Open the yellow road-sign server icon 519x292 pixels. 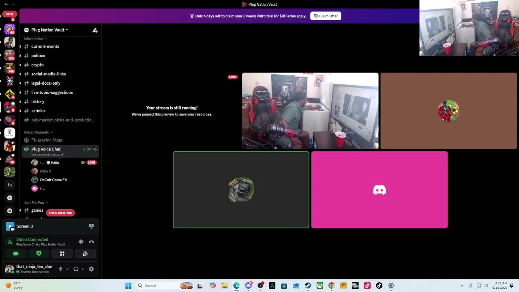click(x=10, y=94)
